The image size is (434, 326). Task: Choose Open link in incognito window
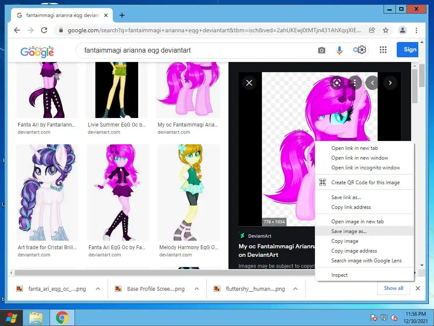coord(364,167)
